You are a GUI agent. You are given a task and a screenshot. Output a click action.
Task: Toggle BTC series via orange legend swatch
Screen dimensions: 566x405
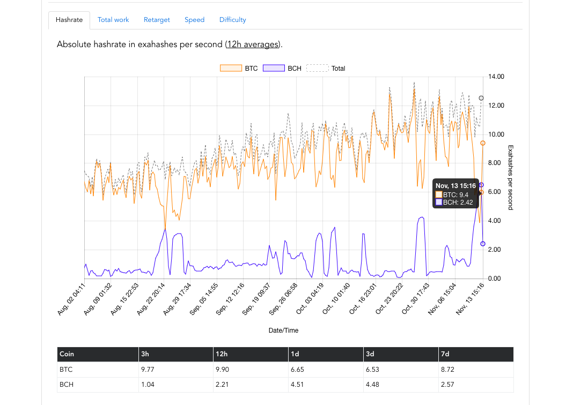pos(231,68)
